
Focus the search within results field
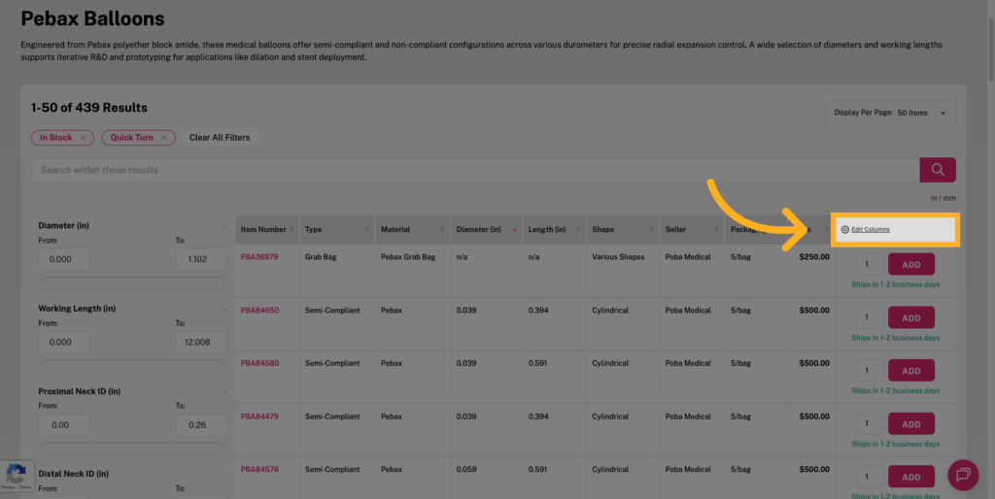click(x=475, y=170)
